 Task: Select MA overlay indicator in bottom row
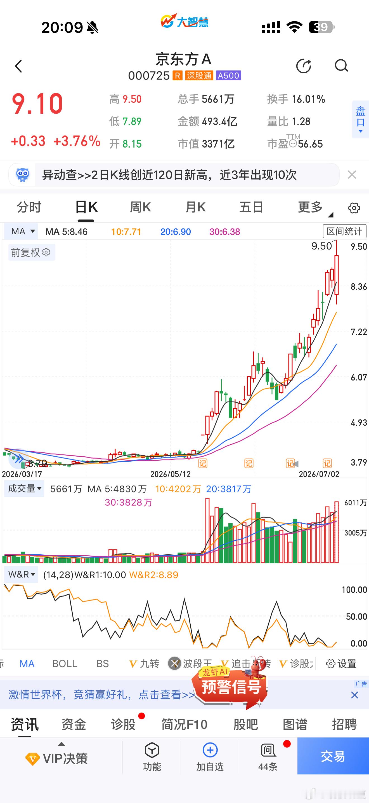pyautogui.click(x=27, y=664)
